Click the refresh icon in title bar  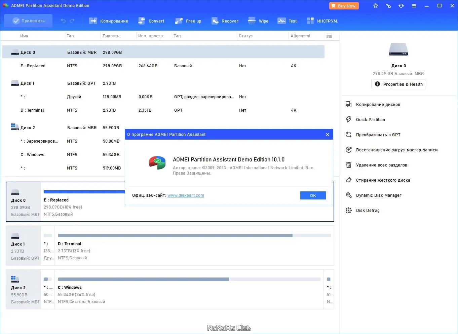click(x=401, y=6)
